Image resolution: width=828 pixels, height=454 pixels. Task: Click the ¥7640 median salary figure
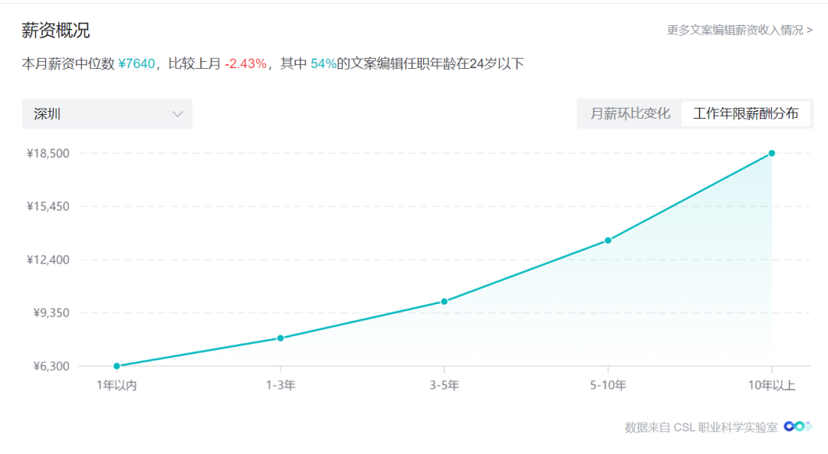pyautogui.click(x=137, y=64)
